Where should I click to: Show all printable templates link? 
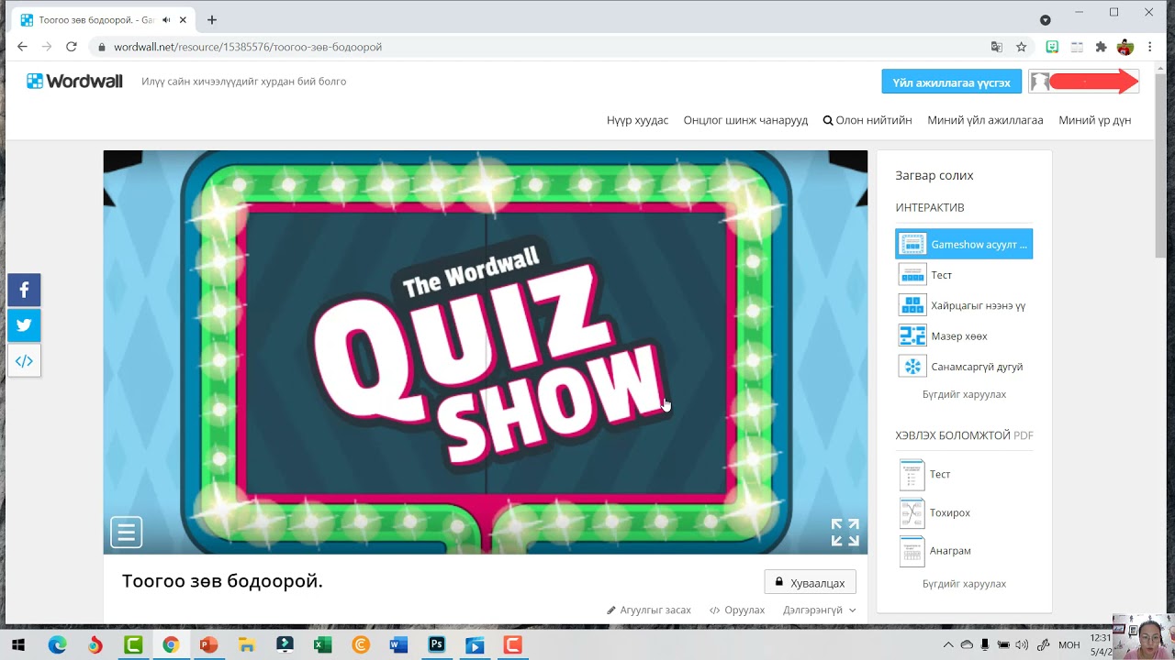click(964, 584)
